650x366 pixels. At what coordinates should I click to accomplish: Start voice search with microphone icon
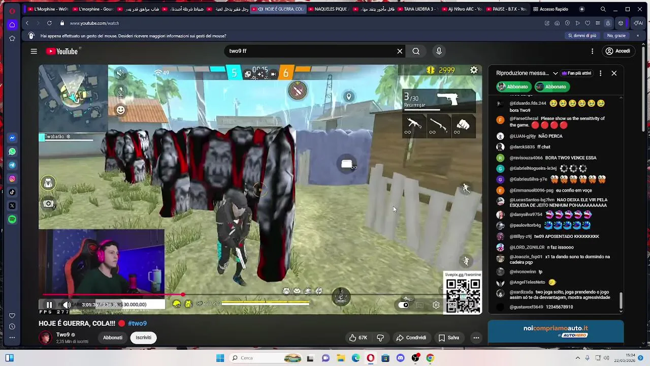(439, 51)
